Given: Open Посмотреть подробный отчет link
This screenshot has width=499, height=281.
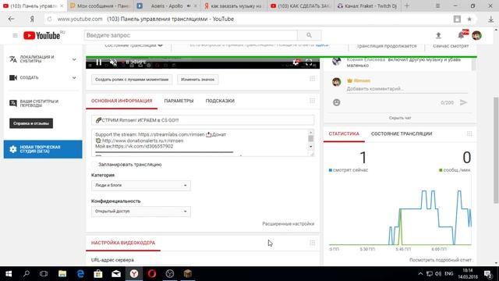Looking at the screenshot, I should pos(440,260).
